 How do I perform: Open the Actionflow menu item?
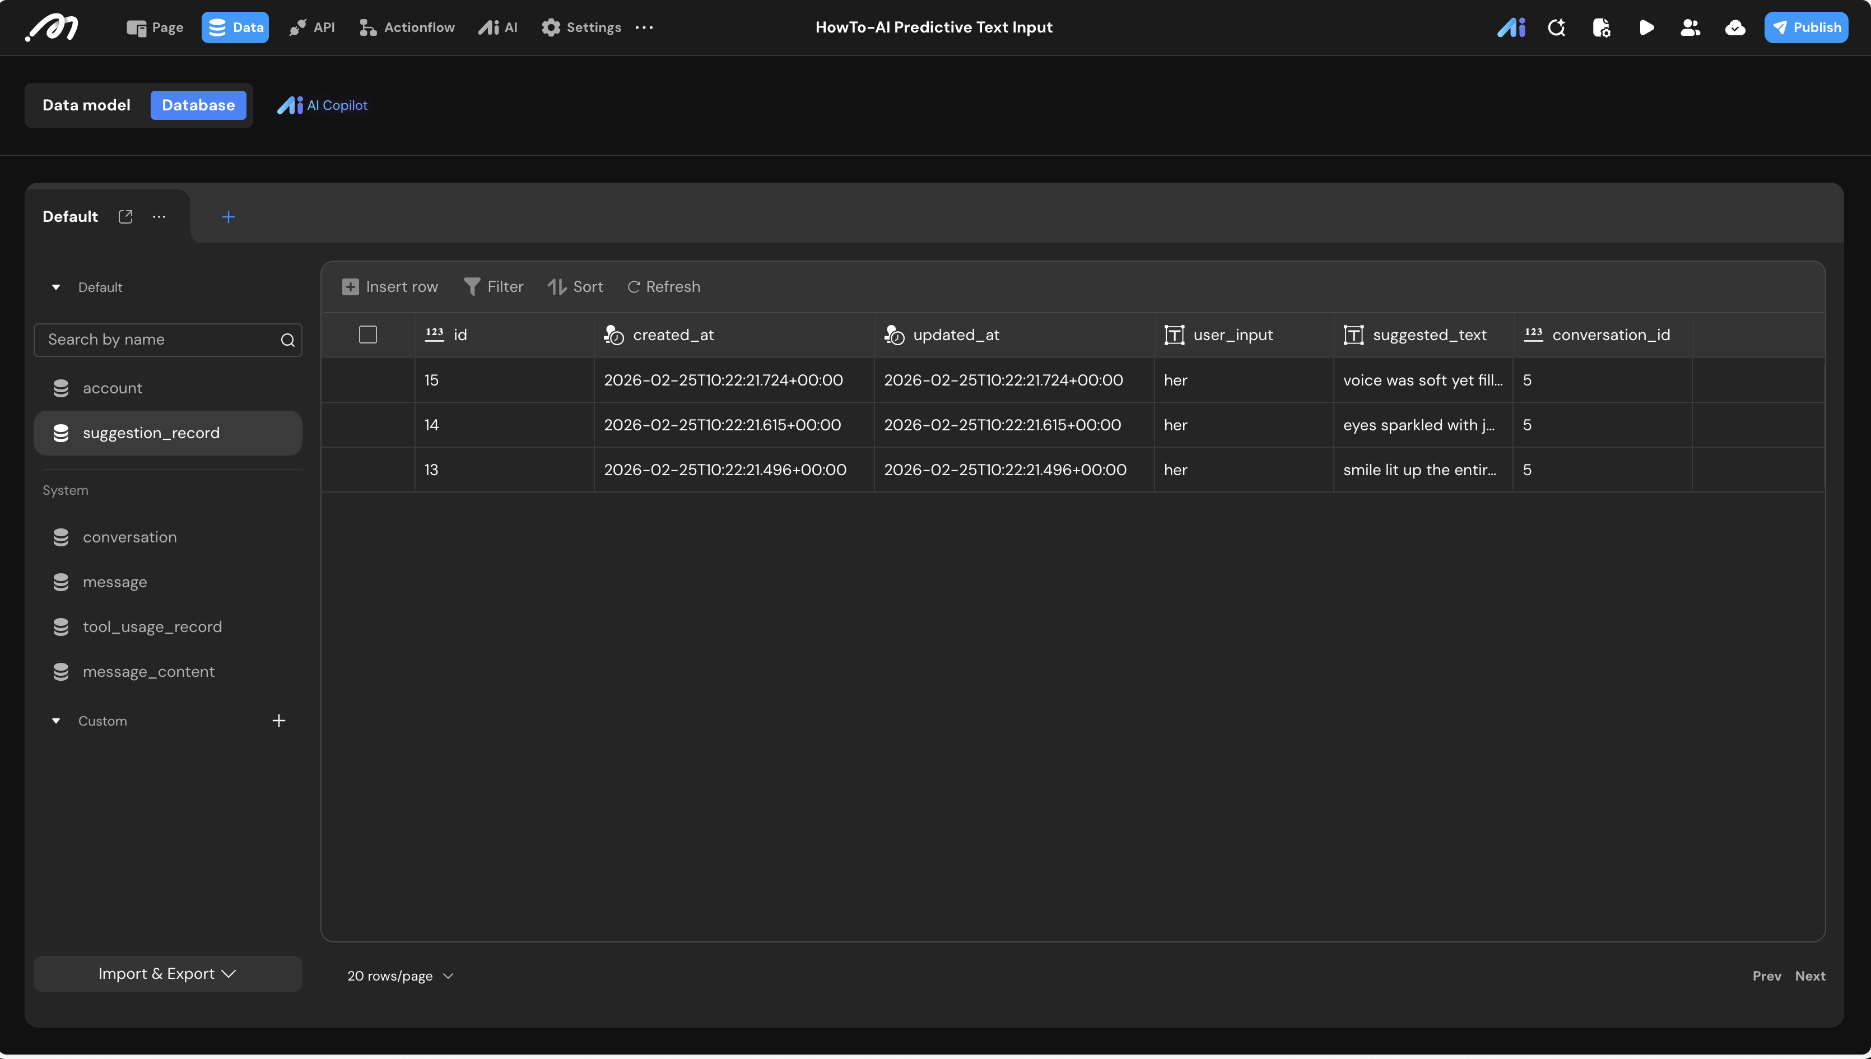pos(407,27)
